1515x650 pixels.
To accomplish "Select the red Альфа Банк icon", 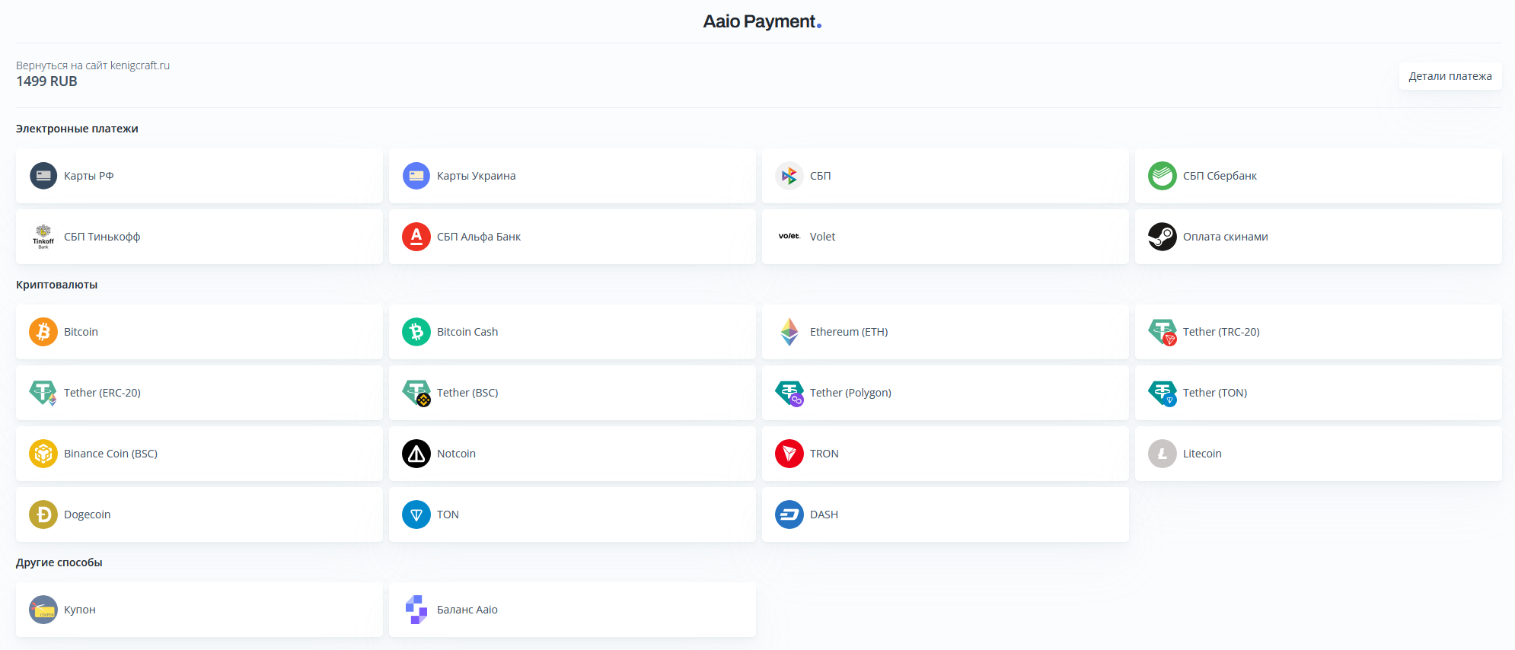I will coord(416,237).
